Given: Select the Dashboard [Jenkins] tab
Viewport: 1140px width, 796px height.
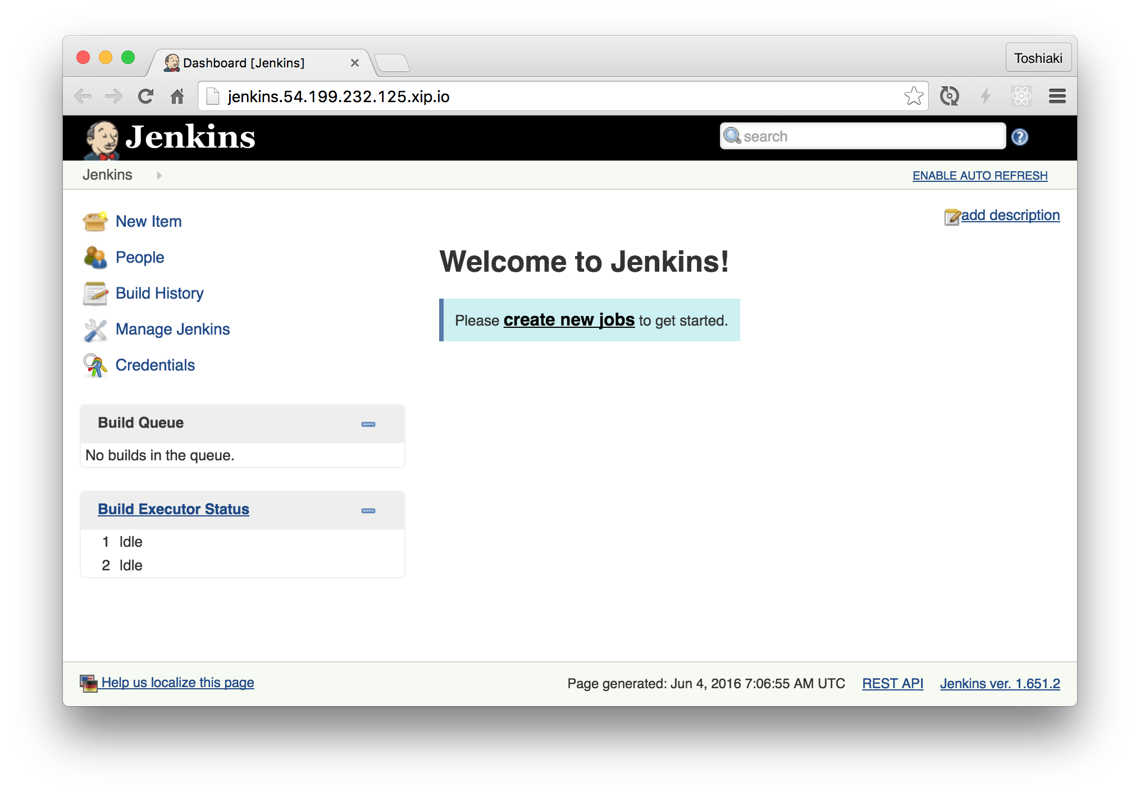Looking at the screenshot, I should coord(244,63).
